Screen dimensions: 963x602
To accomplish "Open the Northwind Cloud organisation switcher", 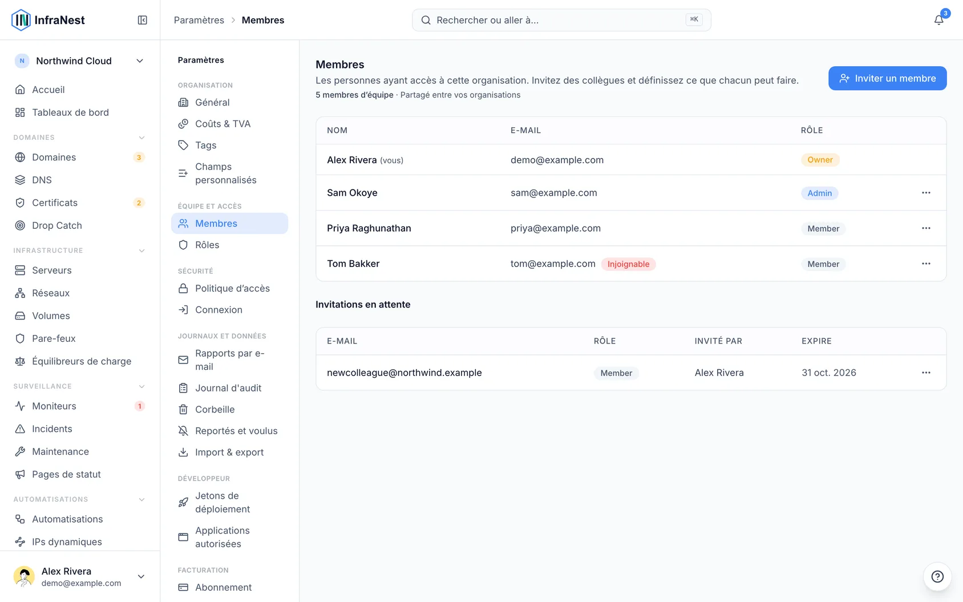I will (x=80, y=61).
